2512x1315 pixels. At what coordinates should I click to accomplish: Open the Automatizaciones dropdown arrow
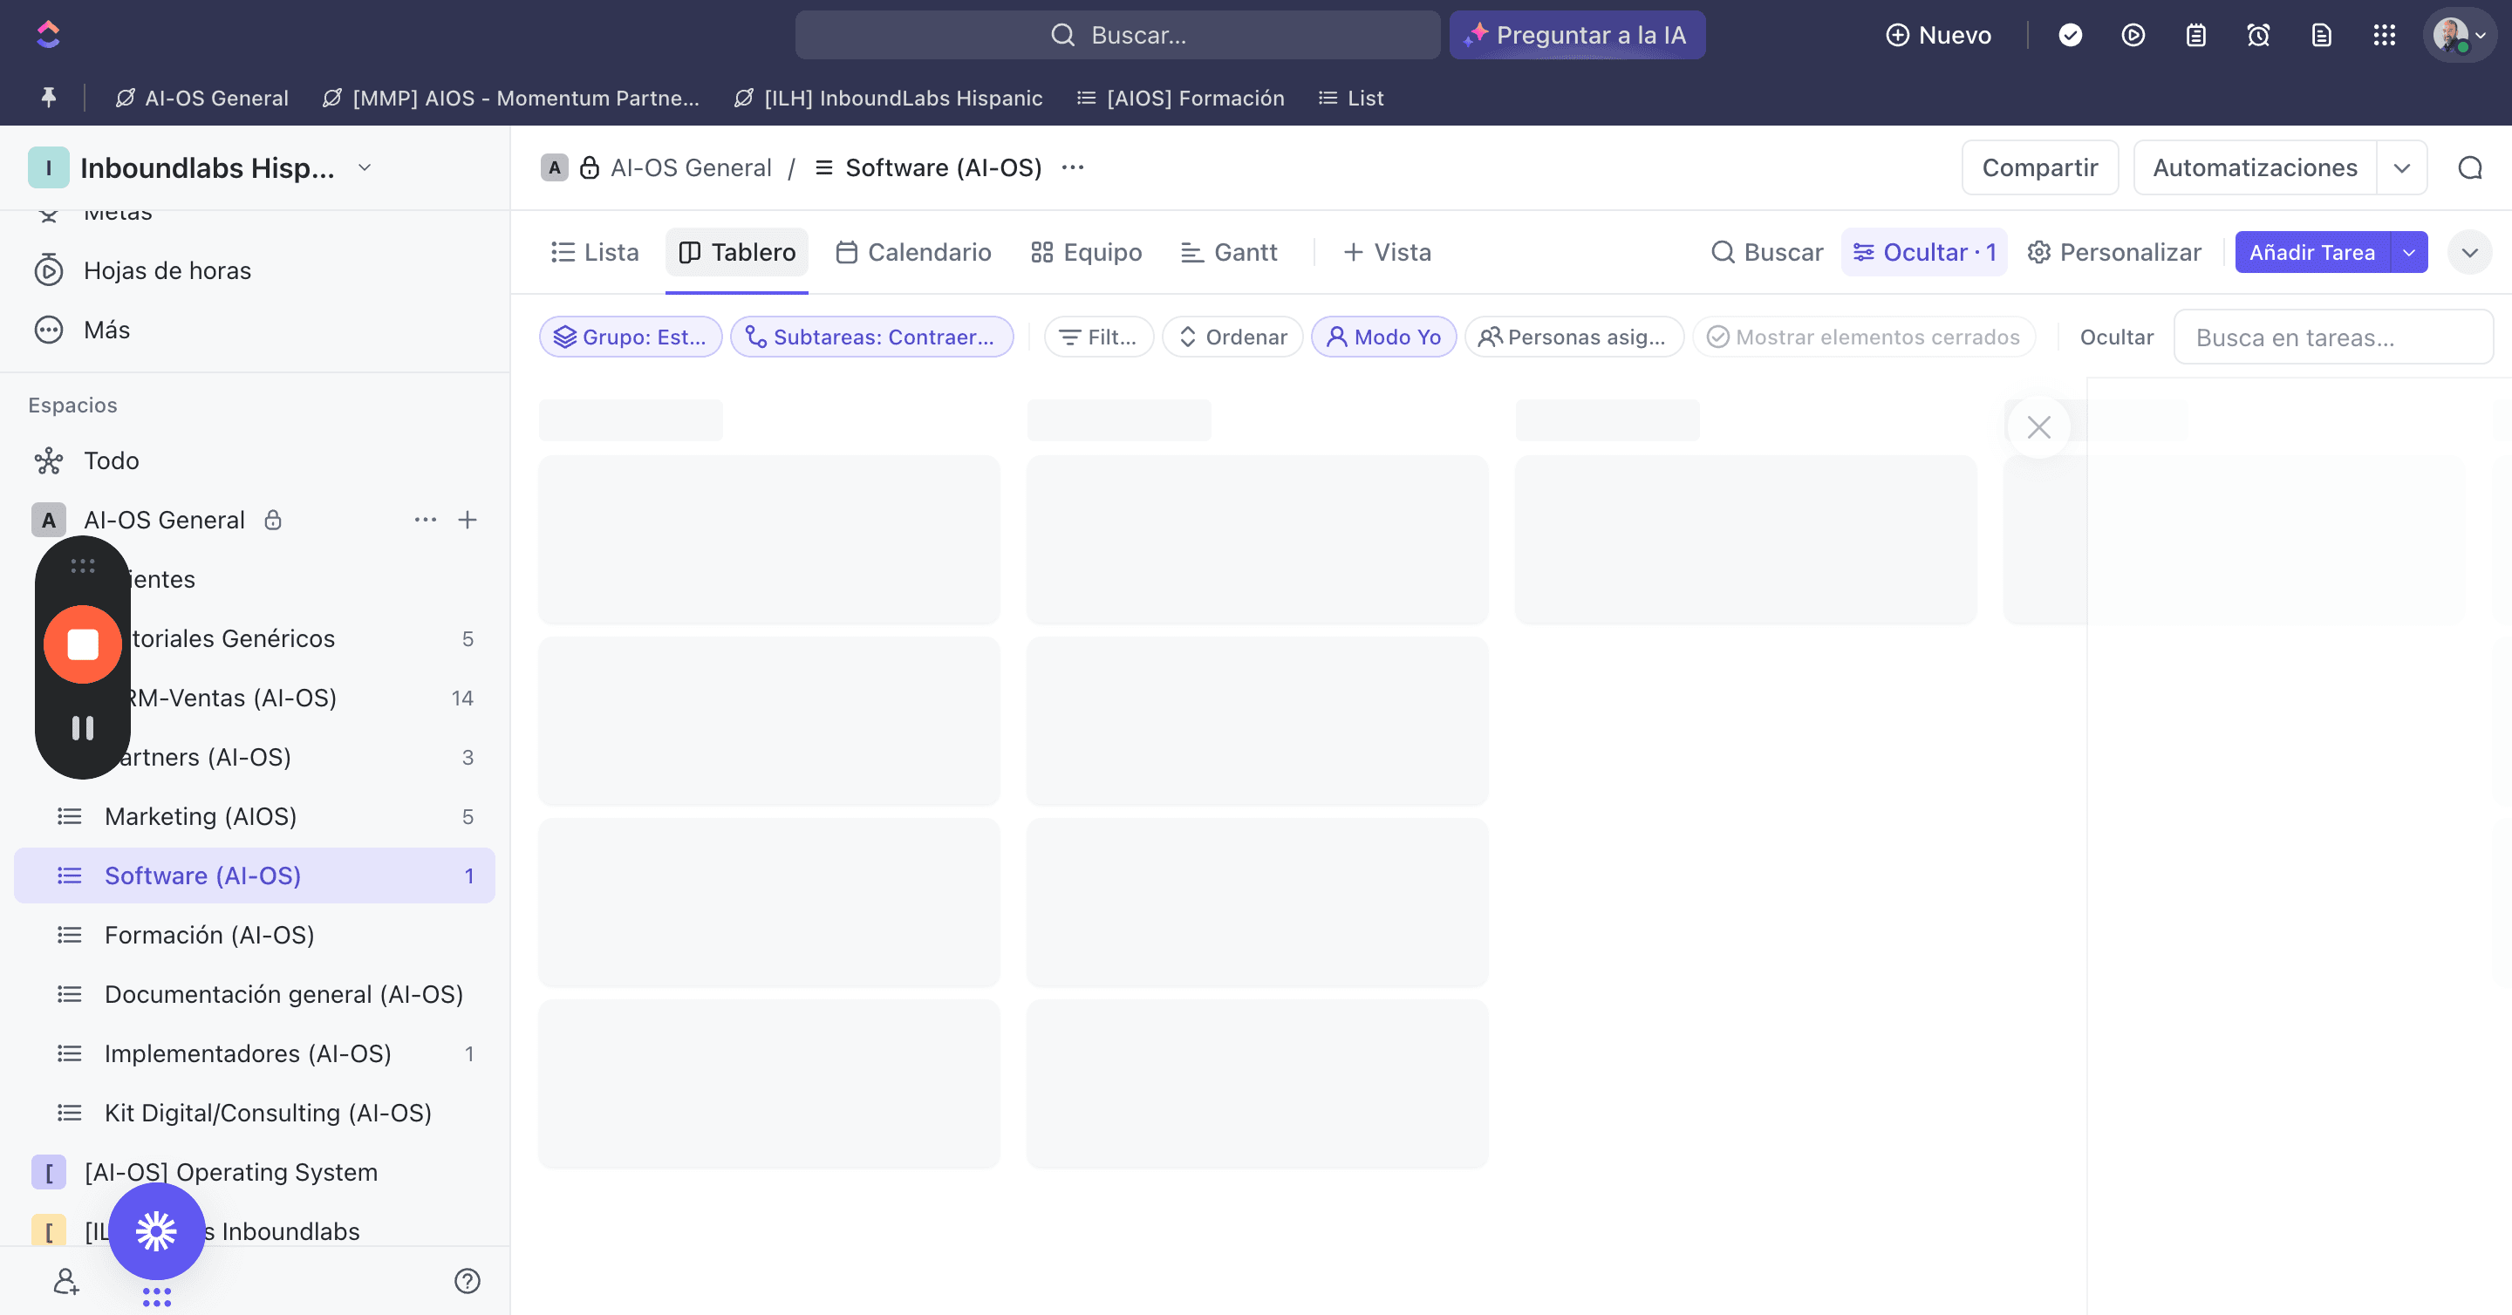[x=2402, y=167]
